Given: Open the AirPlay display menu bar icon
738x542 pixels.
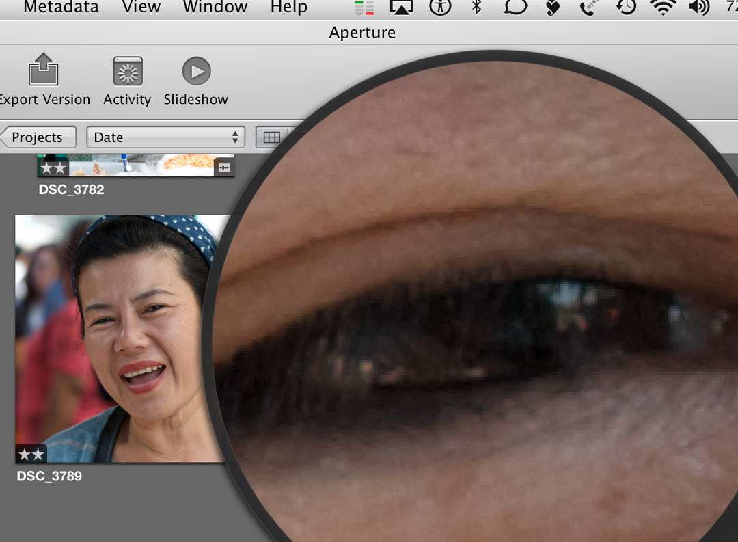Looking at the screenshot, I should pyautogui.click(x=402, y=7).
